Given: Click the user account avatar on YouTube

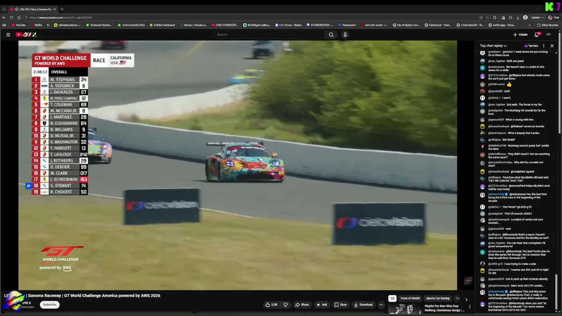Looking at the screenshot, I should point(548,35).
